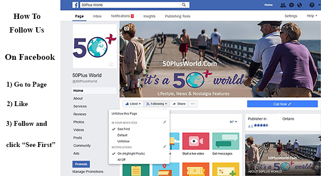Click the Facebook logo icon
Viewport: 321px width, 176px height.
click(75, 5)
